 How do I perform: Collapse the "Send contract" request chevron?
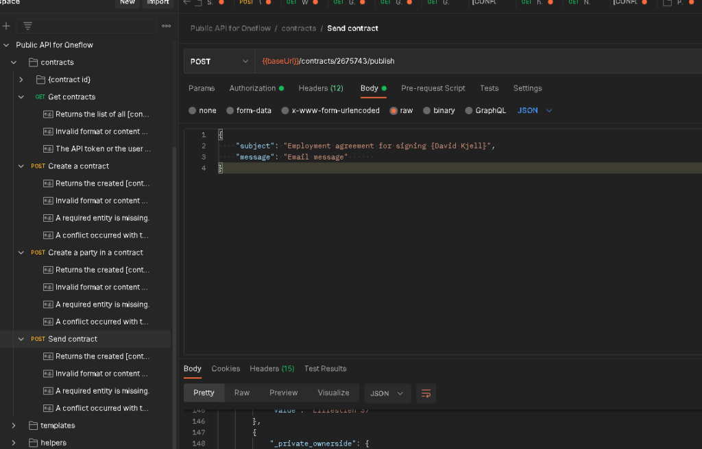click(21, 339)
